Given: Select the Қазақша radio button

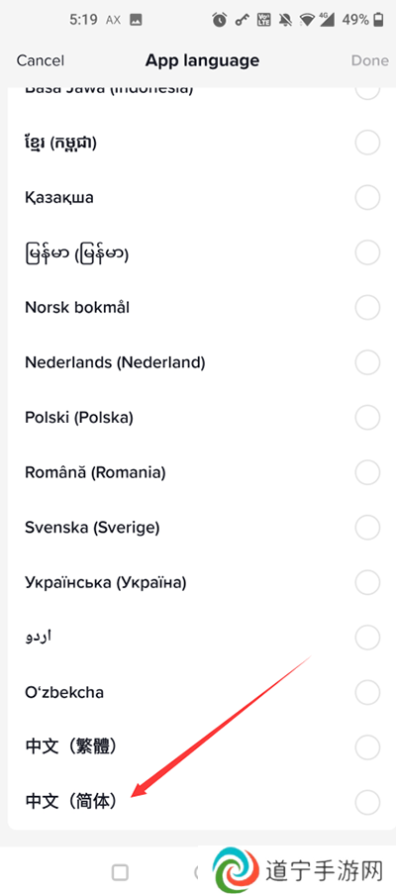Looking at the screenshot, I should click(367, 198).
